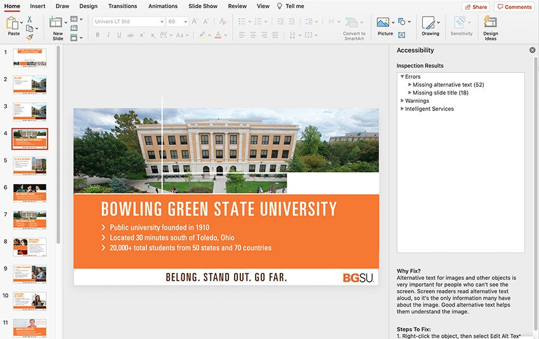539x339 pixels.
Task: Select slide 6 thumbnail in panel
Action: tap(30, 192)
